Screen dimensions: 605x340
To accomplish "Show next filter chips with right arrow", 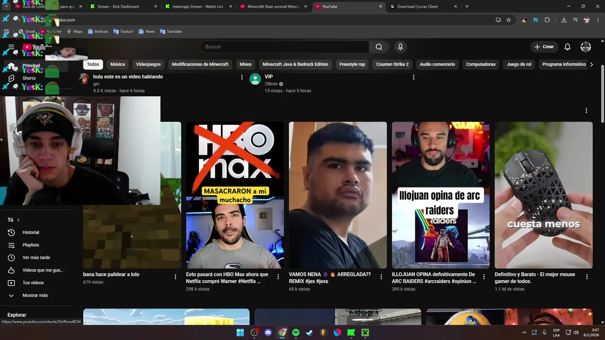I will pos(591,64).
